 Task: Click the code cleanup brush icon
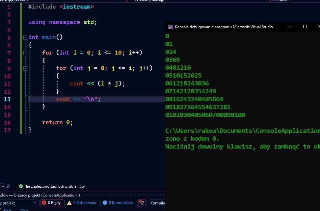8,186
